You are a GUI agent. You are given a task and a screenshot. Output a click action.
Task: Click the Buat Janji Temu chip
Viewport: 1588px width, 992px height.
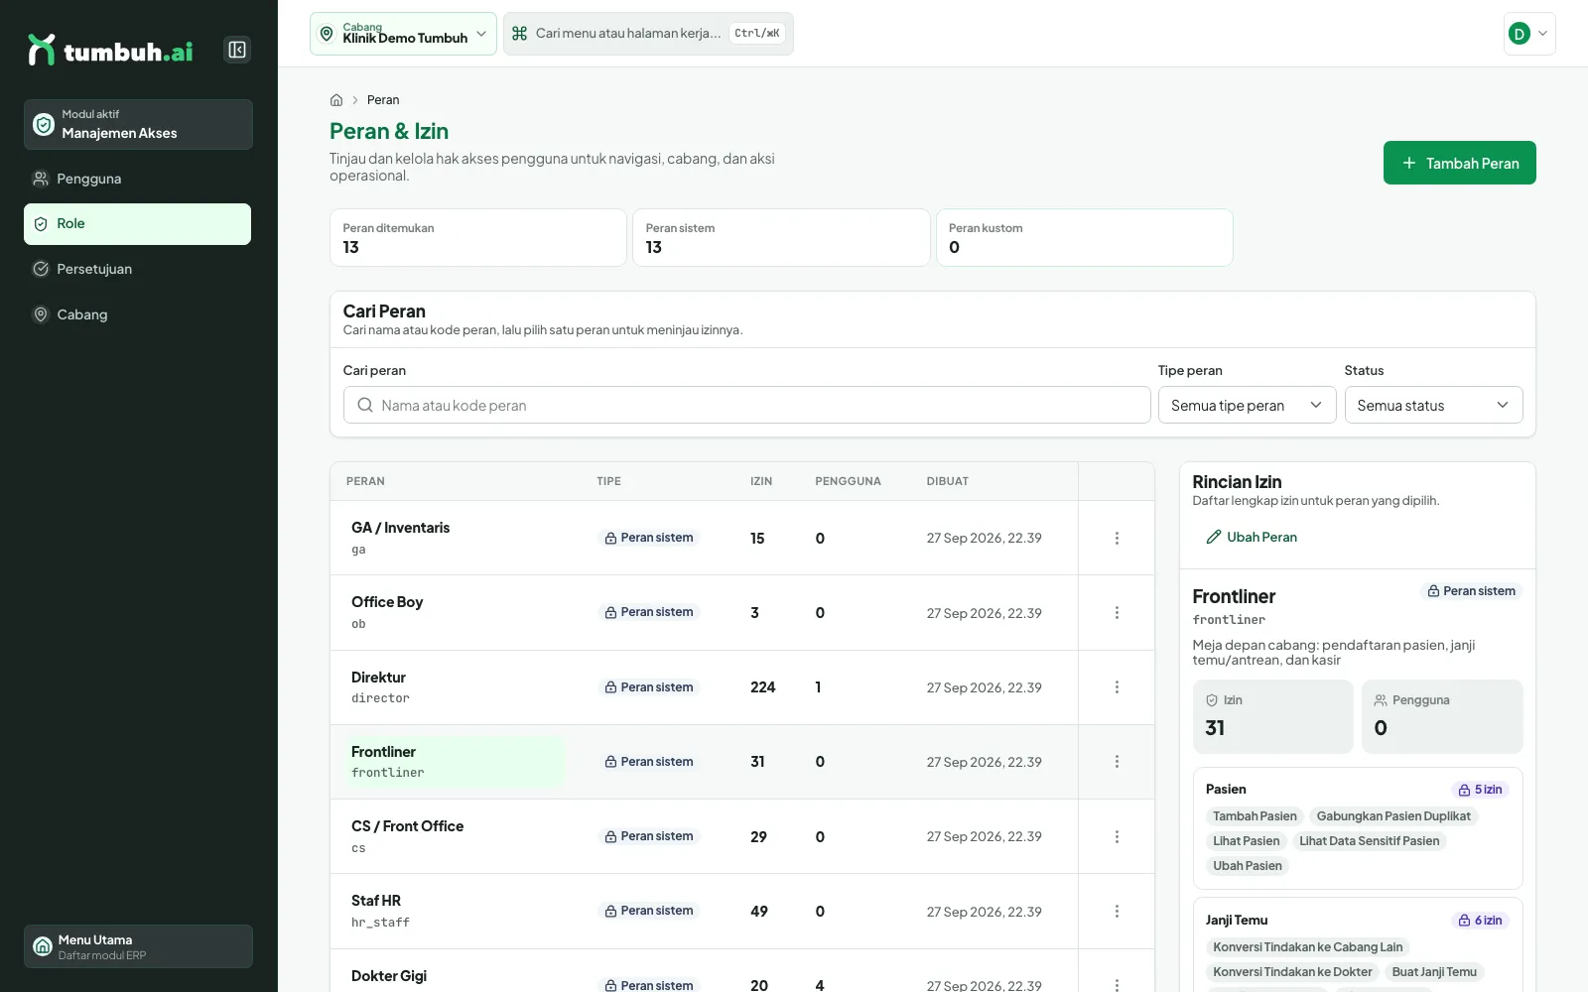click(1434, 972)
